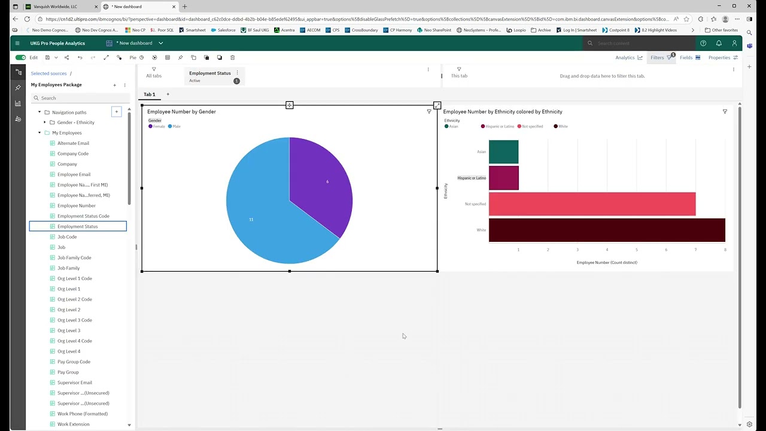Click the Share icon in the toolbar
766x431 pixels.
66,57
